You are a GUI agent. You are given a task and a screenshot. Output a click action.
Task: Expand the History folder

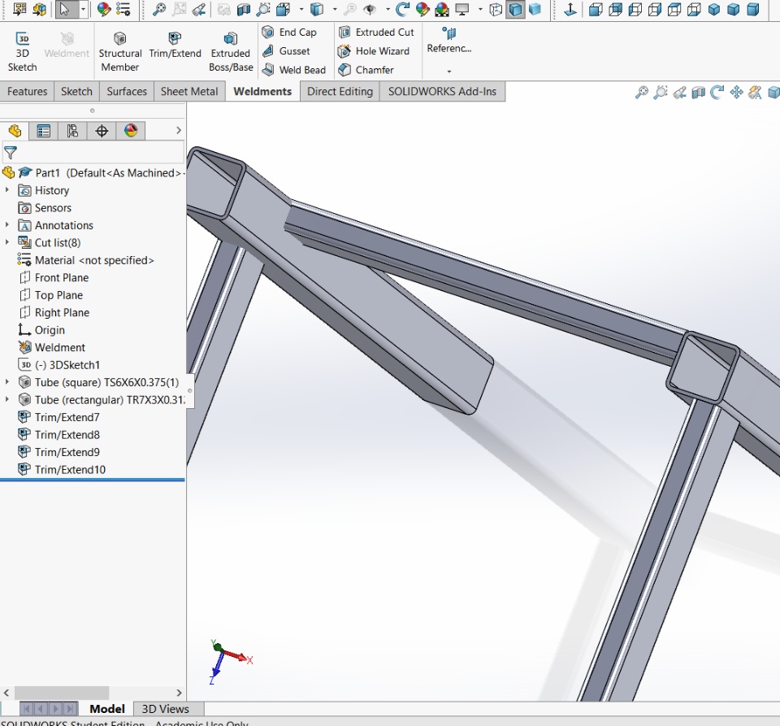[x=7, y=190]
